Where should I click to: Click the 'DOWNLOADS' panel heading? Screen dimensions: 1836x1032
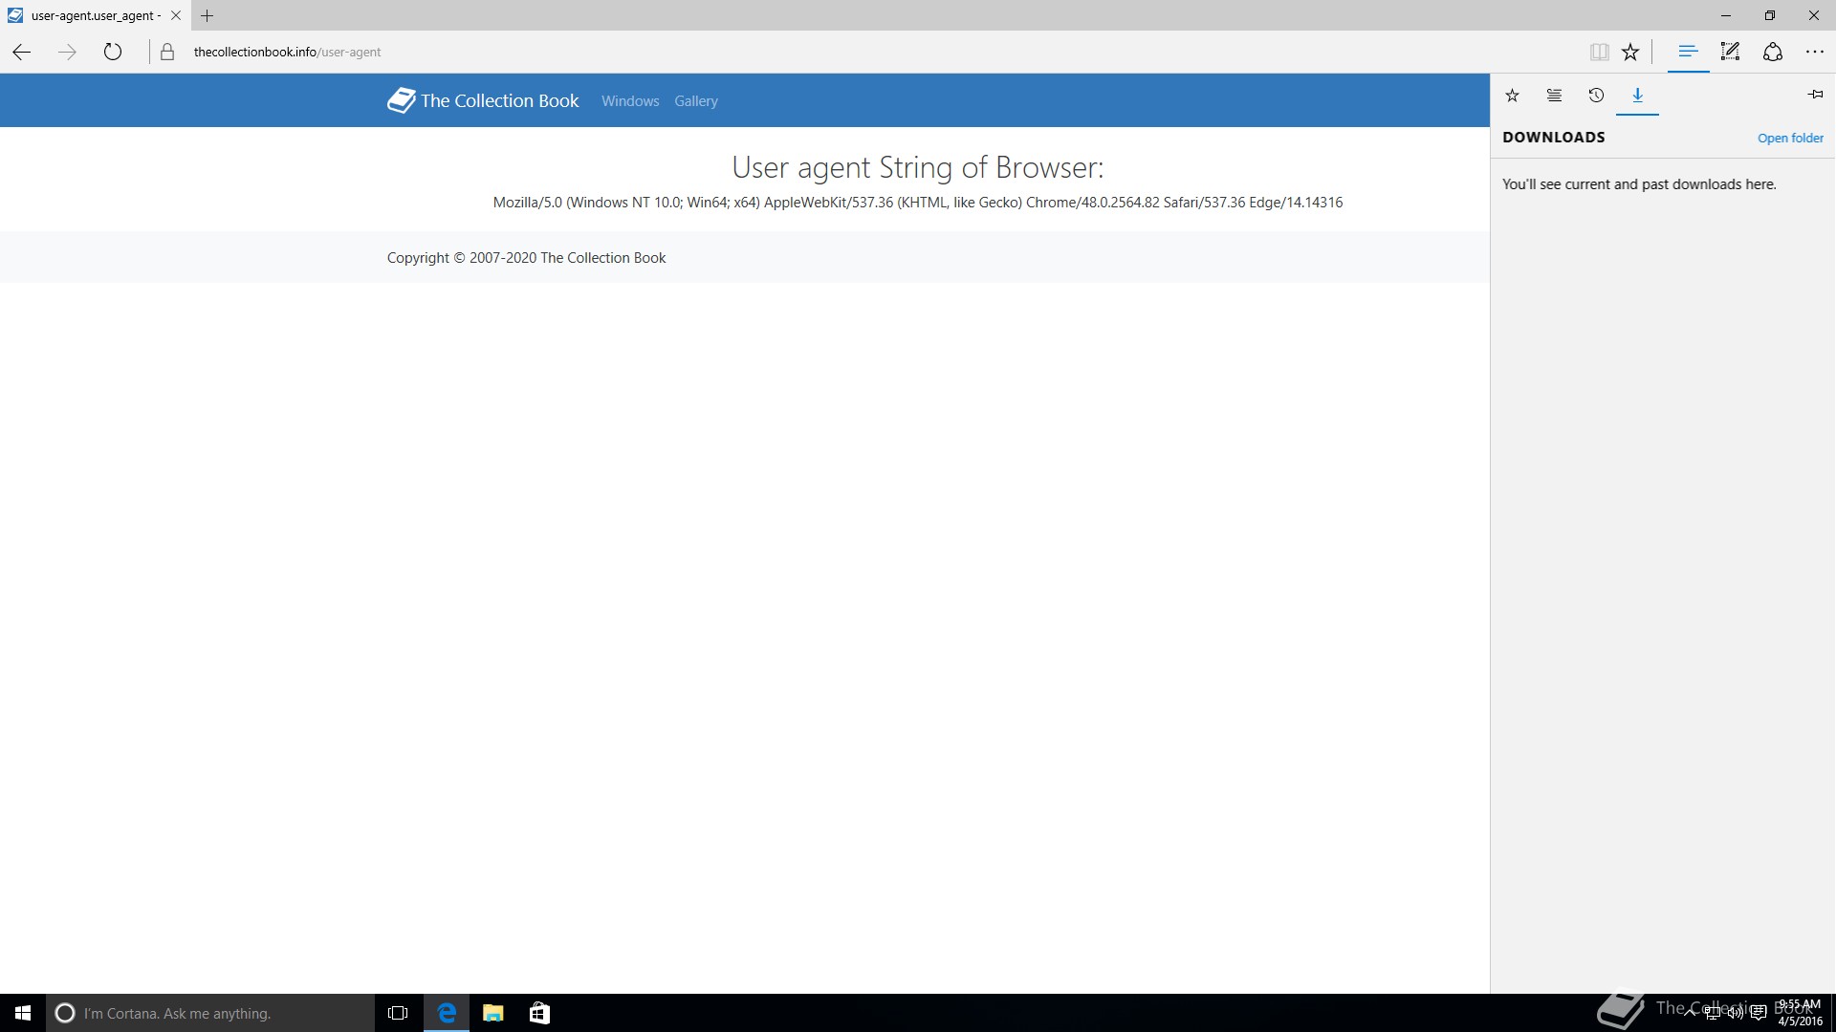pyautogui.click(x=1553, y=137)
